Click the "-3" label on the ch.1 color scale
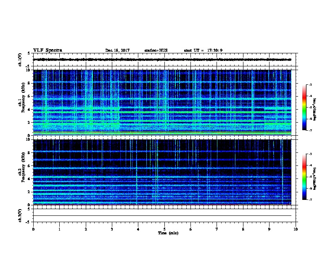333x257 pixels. click(x=310, y=84)
